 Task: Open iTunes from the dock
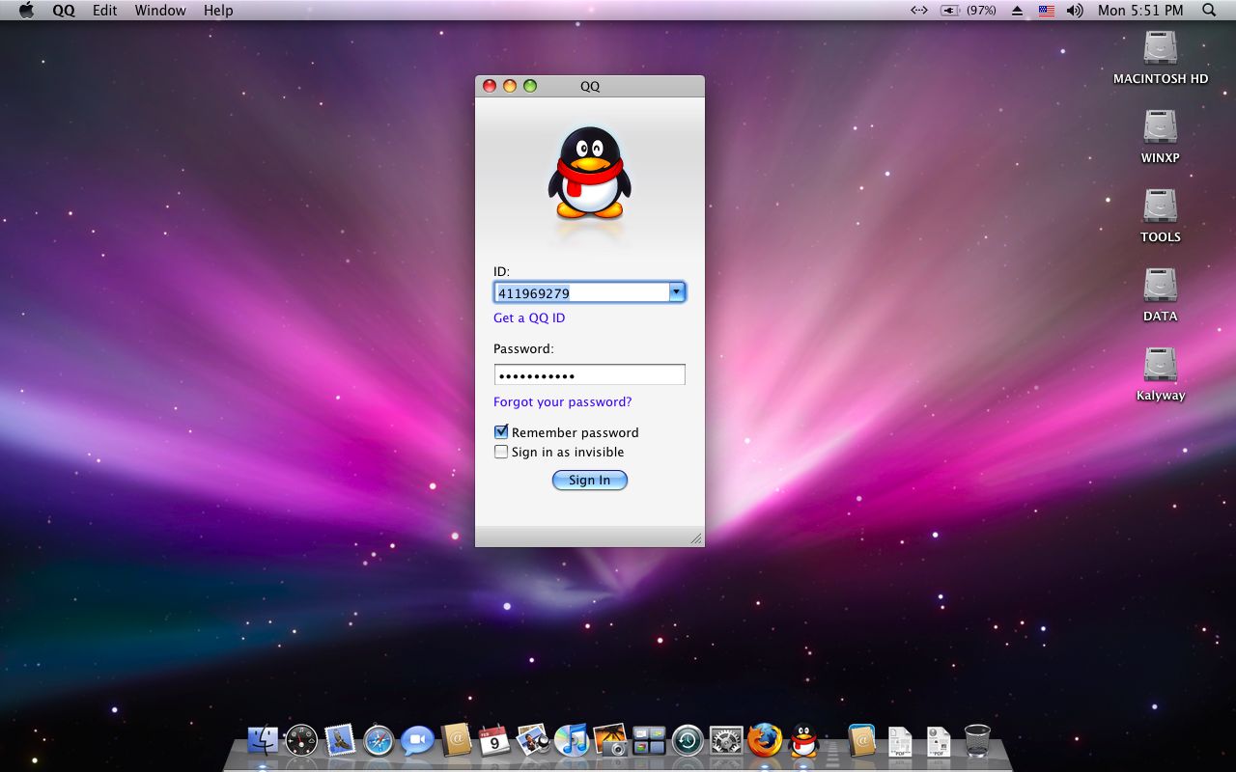pos(572,741)
